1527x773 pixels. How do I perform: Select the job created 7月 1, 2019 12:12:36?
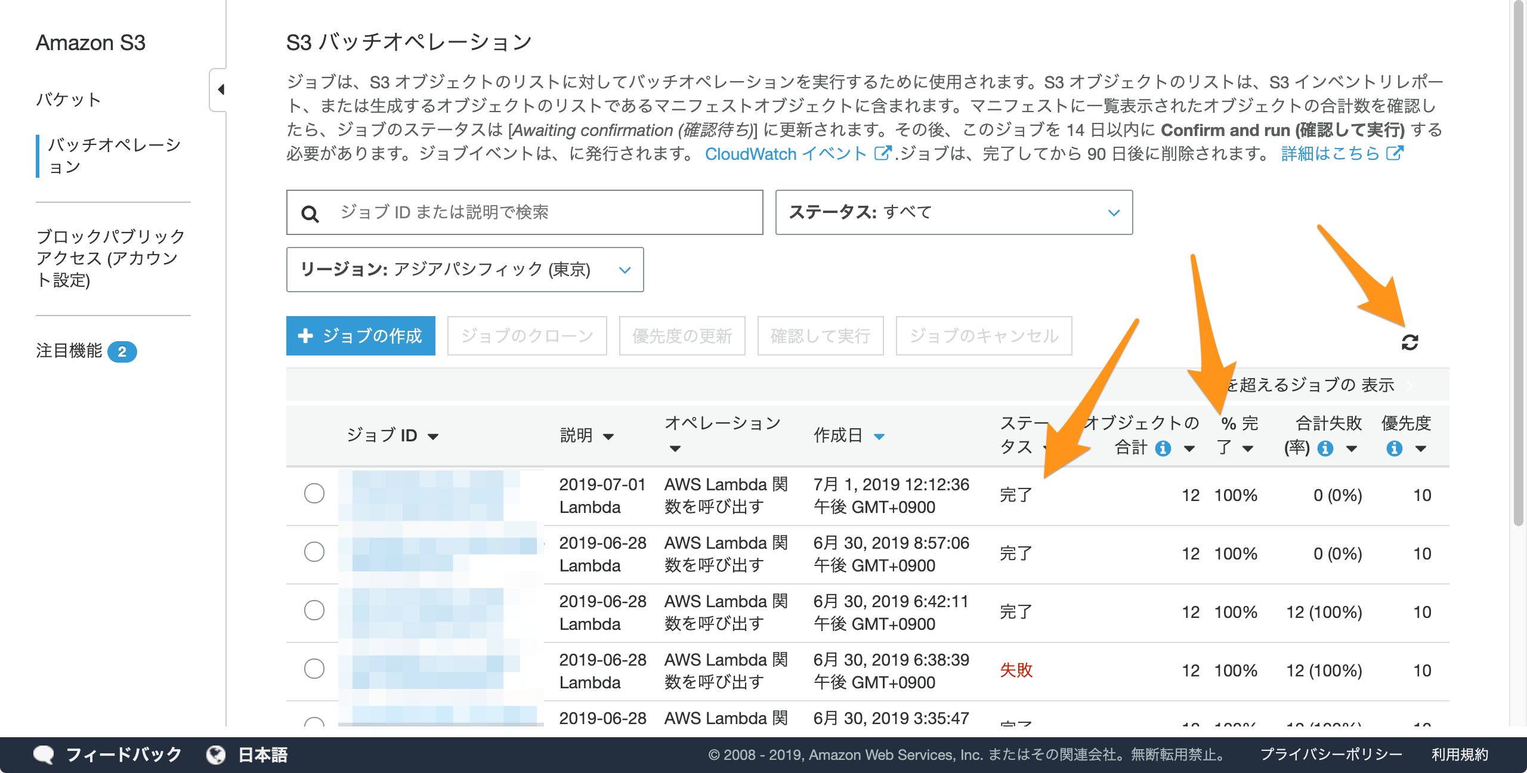click(x=314, y=493)
